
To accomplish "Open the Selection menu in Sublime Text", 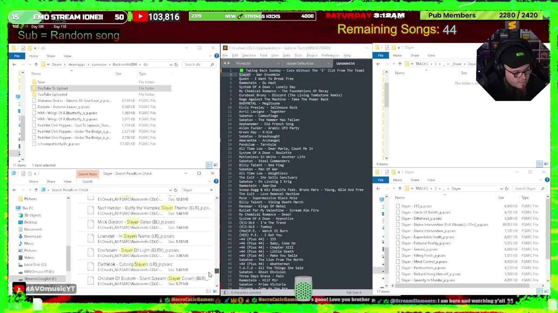I will [249, 55].
